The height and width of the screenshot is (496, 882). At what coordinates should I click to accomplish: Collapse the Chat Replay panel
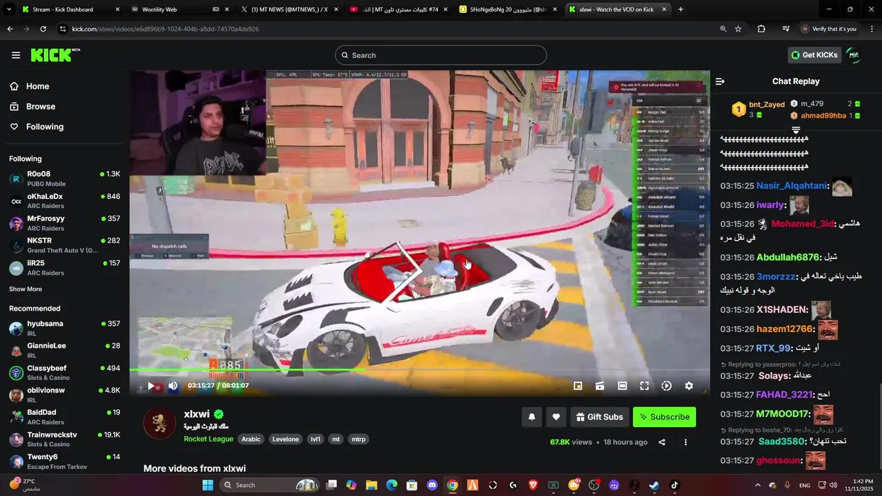point(720,81)
